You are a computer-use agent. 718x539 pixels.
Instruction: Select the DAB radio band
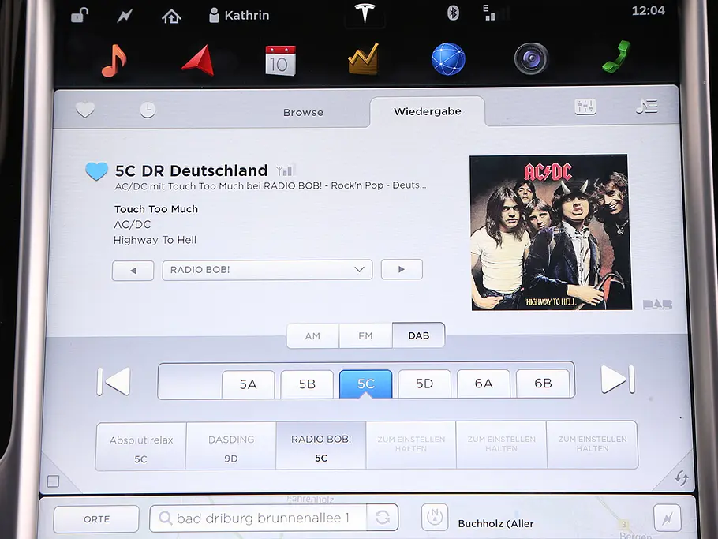pyautogui.click(x=418, y=335)
